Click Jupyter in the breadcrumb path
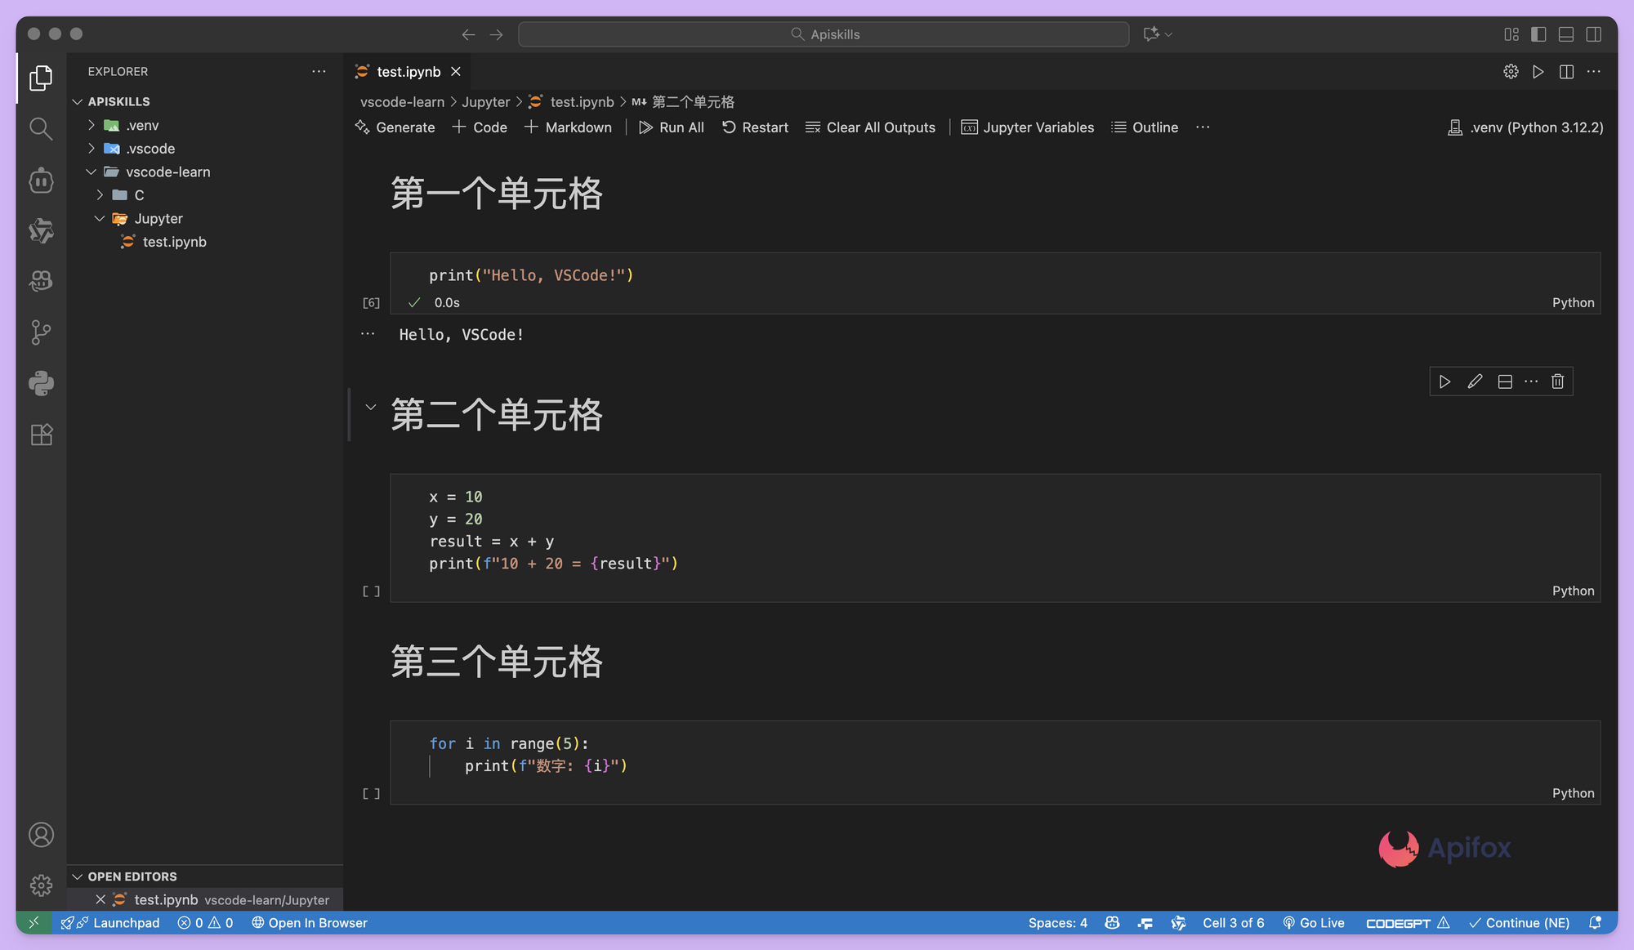The width and height of the screenshot is (1634, 950). [x=485, y=102]
